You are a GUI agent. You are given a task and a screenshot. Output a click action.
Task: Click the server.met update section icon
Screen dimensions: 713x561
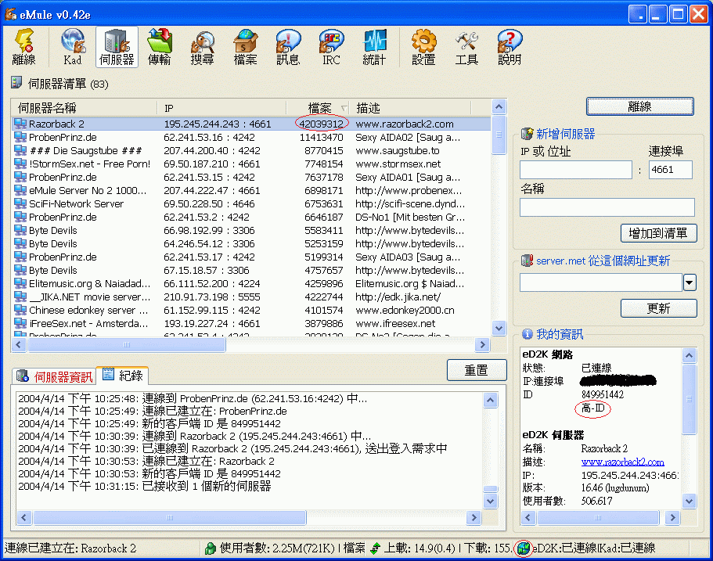click(x=527, y=261)
